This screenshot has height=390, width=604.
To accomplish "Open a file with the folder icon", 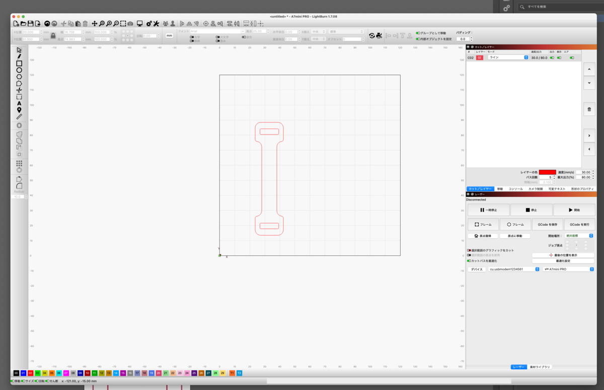I will [23, 23].
